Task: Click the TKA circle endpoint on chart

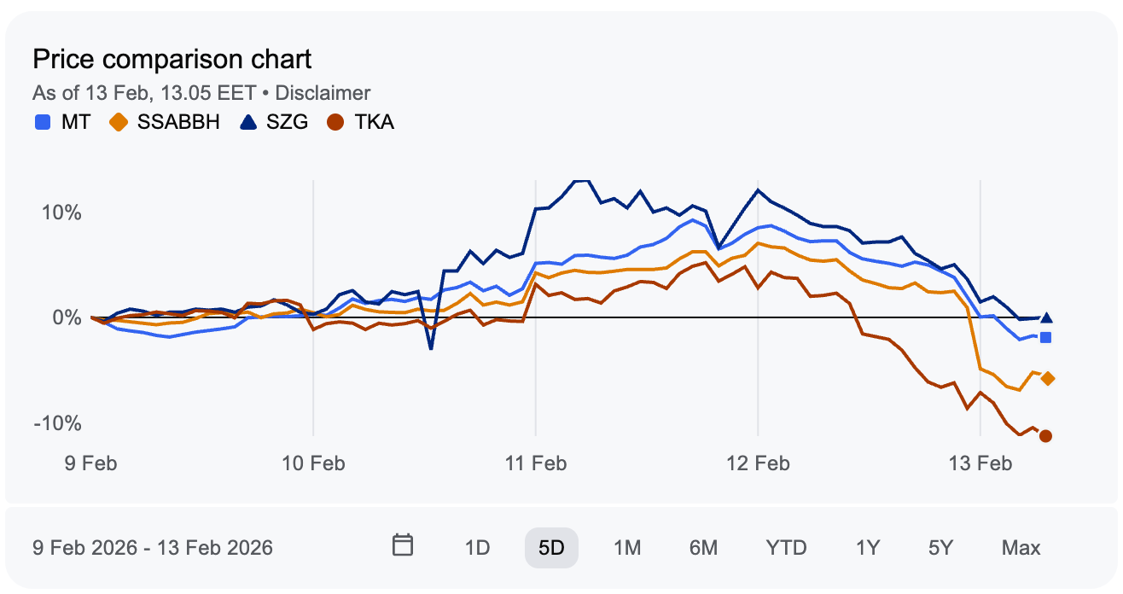Action: (1045, 436)
